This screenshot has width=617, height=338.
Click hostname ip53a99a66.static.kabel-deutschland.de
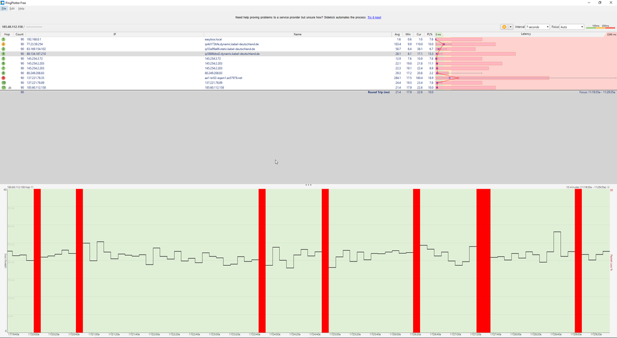(230, 49)
